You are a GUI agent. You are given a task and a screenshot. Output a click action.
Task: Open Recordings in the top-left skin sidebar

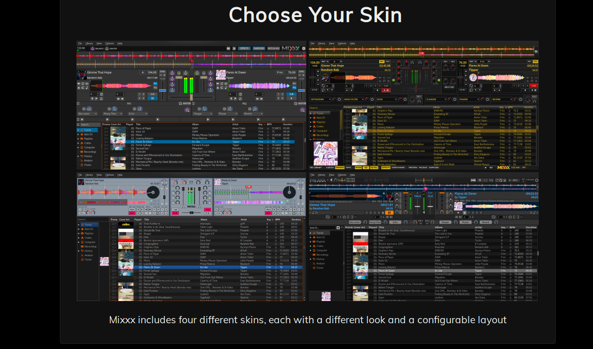pyautogui.click(x=90, y=152)
